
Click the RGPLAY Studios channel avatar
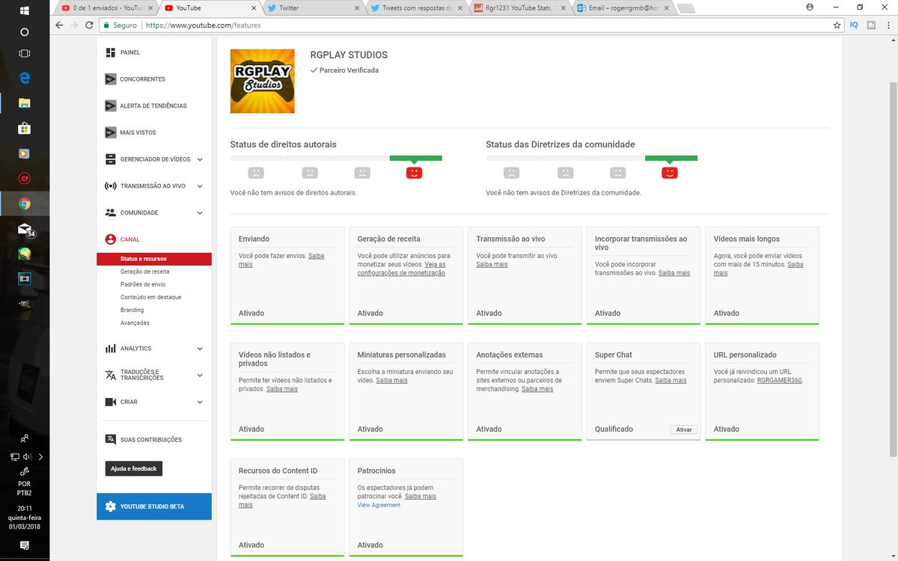[262, 81]
